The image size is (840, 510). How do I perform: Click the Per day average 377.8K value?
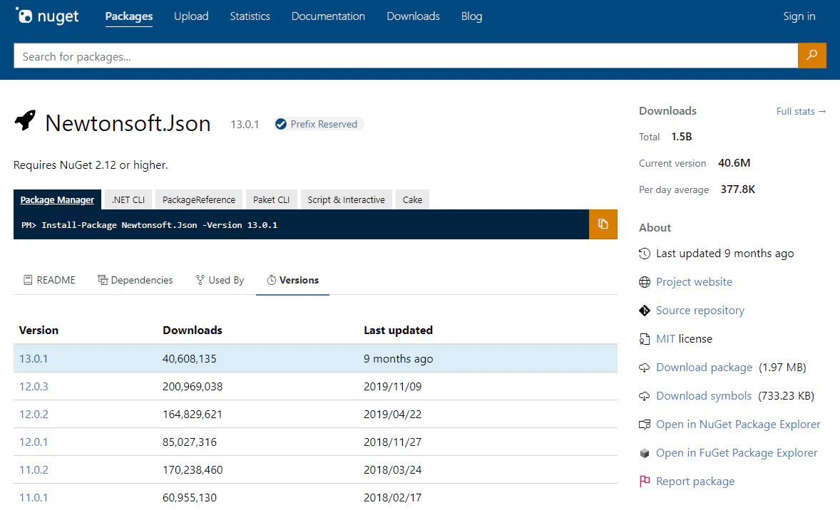(x=738, y=189)
